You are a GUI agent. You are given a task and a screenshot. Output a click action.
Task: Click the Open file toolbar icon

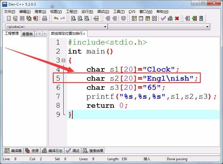pos(15,18)
